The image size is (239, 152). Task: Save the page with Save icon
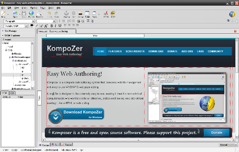coord(24,14)
